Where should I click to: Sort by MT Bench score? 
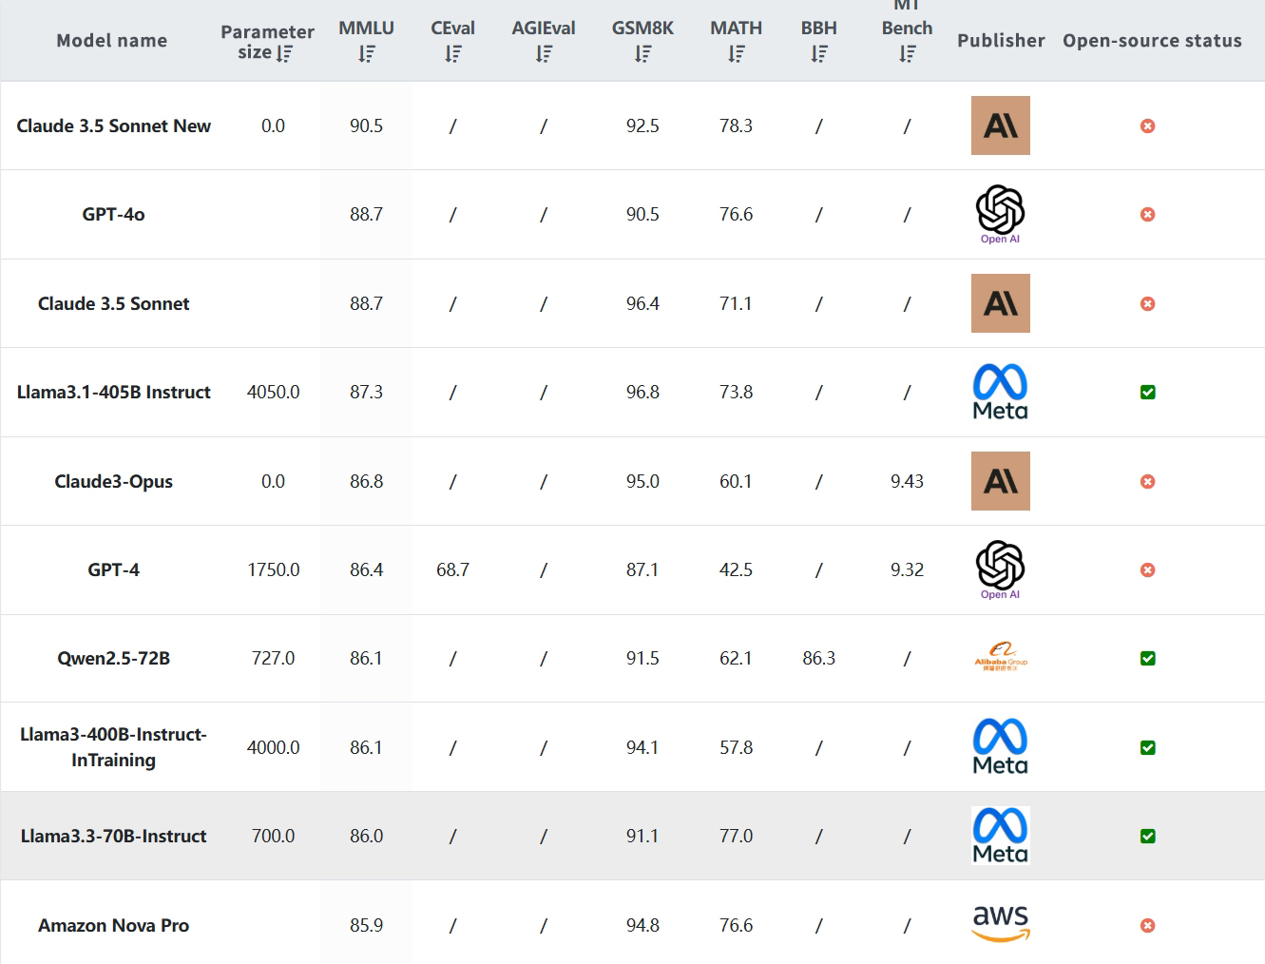(908, 54)
